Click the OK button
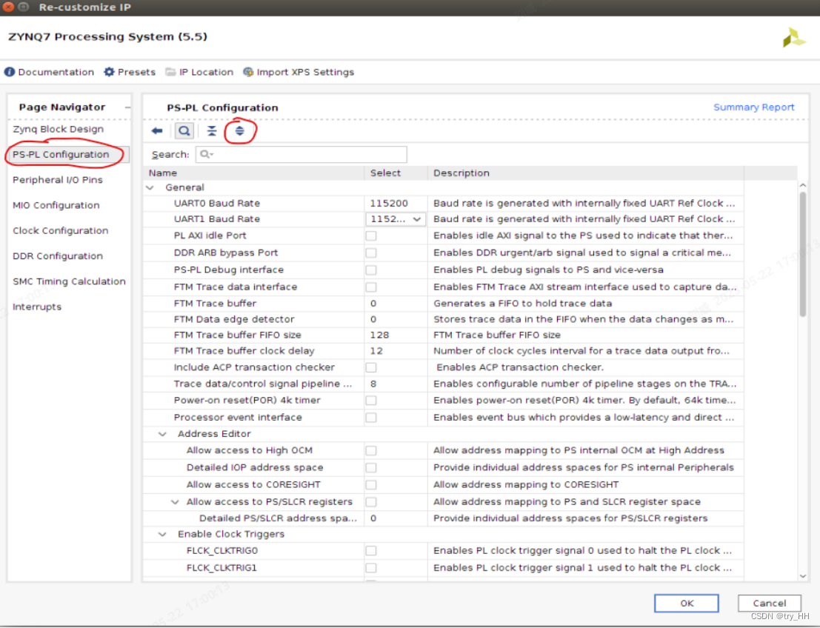The image size is (820, 628). (x=686, y=604)
